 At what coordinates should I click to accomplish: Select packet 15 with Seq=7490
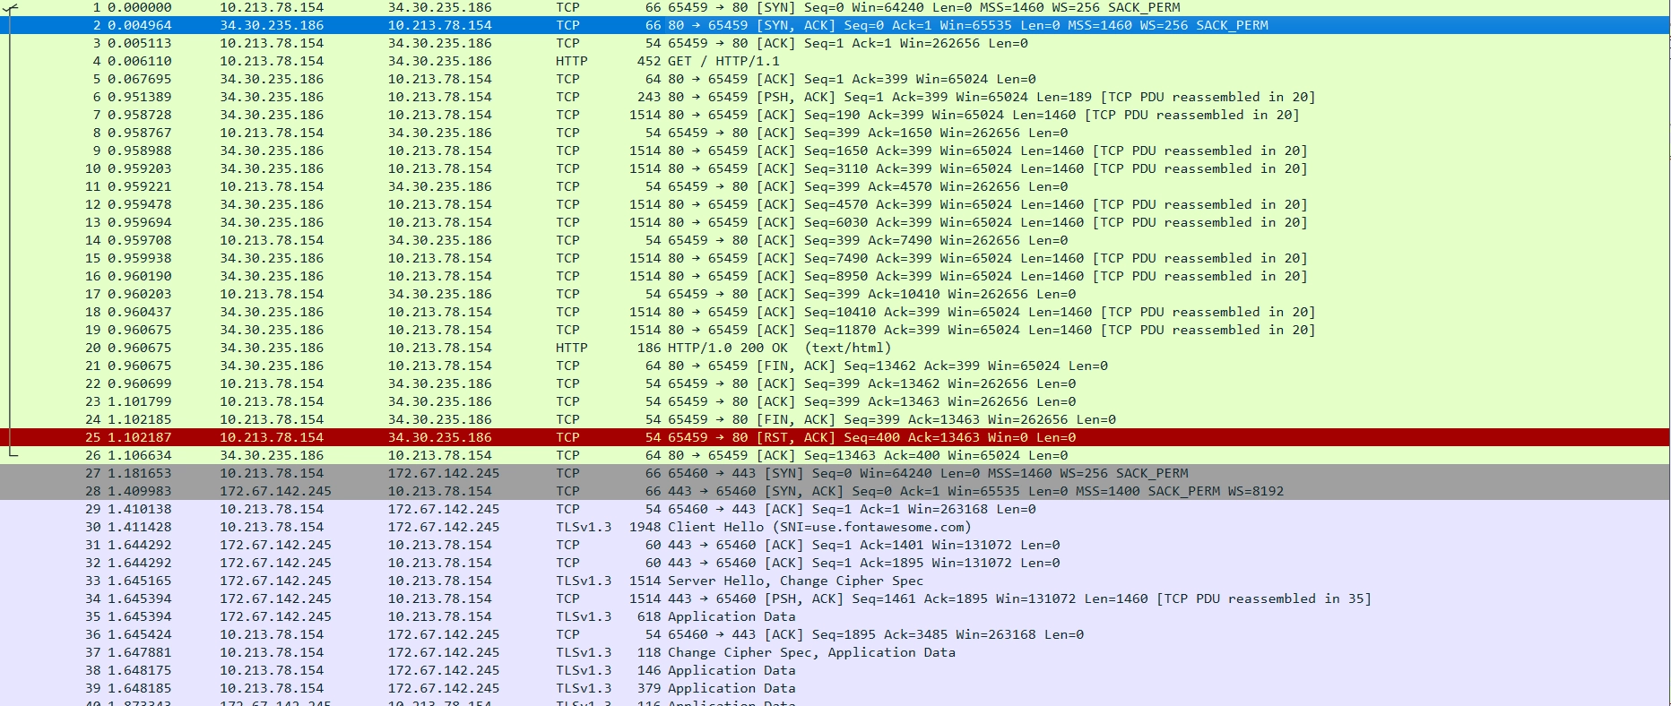[835, 258]
